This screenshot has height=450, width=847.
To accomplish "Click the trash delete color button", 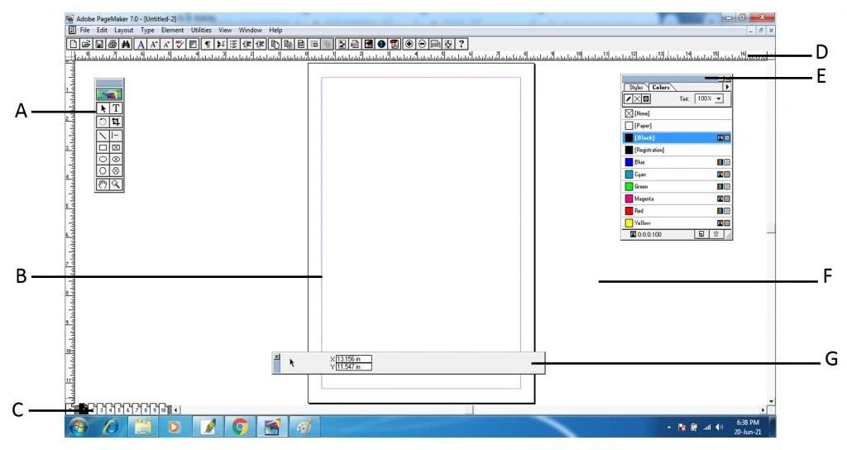I will [x=715, y=234].
